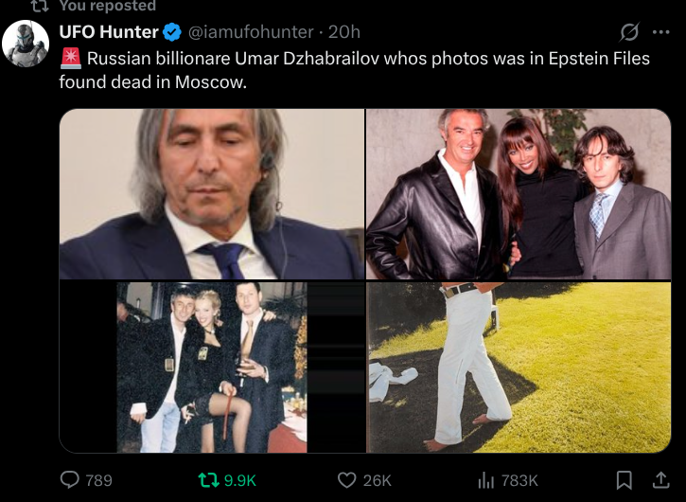Open the @iamufohunter handle link
Image resolution: width=686 pixels, height=502 pixels.
[250, 32]
